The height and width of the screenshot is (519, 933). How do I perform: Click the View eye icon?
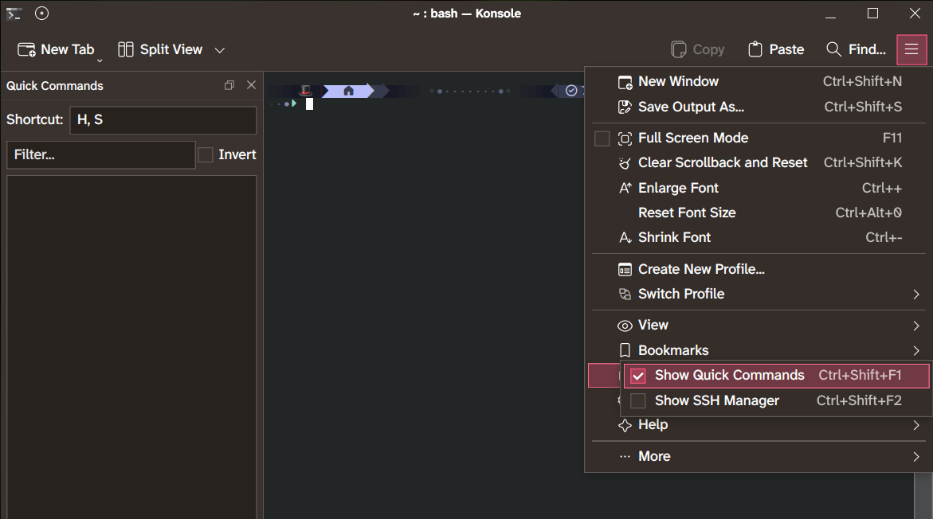coord(625,326)
